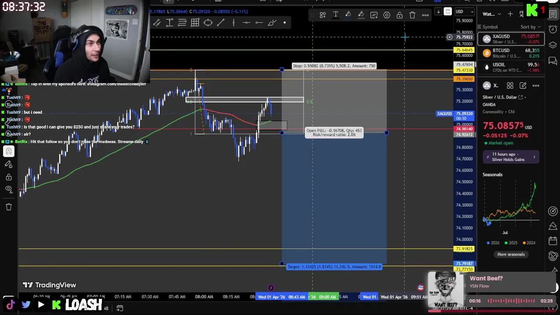
Task: Open the object tree layers icon
Action: pos(553,45)
